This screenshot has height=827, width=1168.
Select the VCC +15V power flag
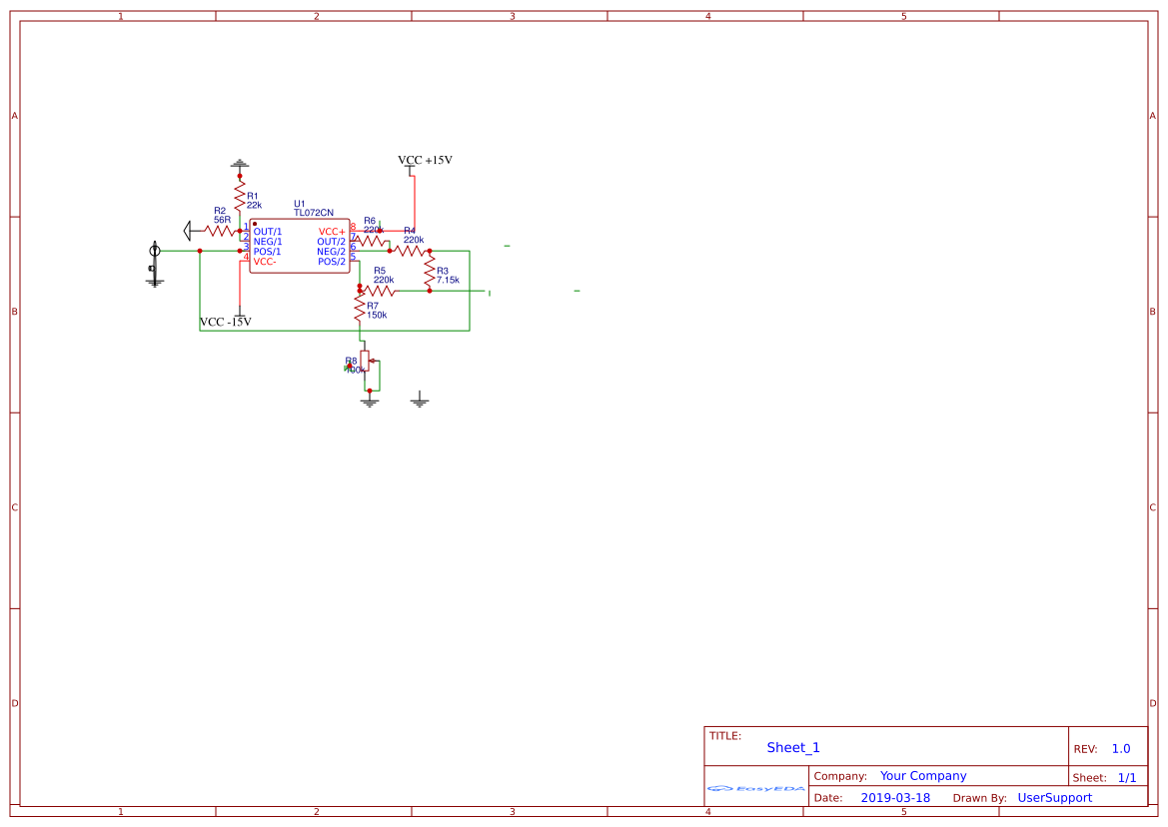click(x=426, y=160)
